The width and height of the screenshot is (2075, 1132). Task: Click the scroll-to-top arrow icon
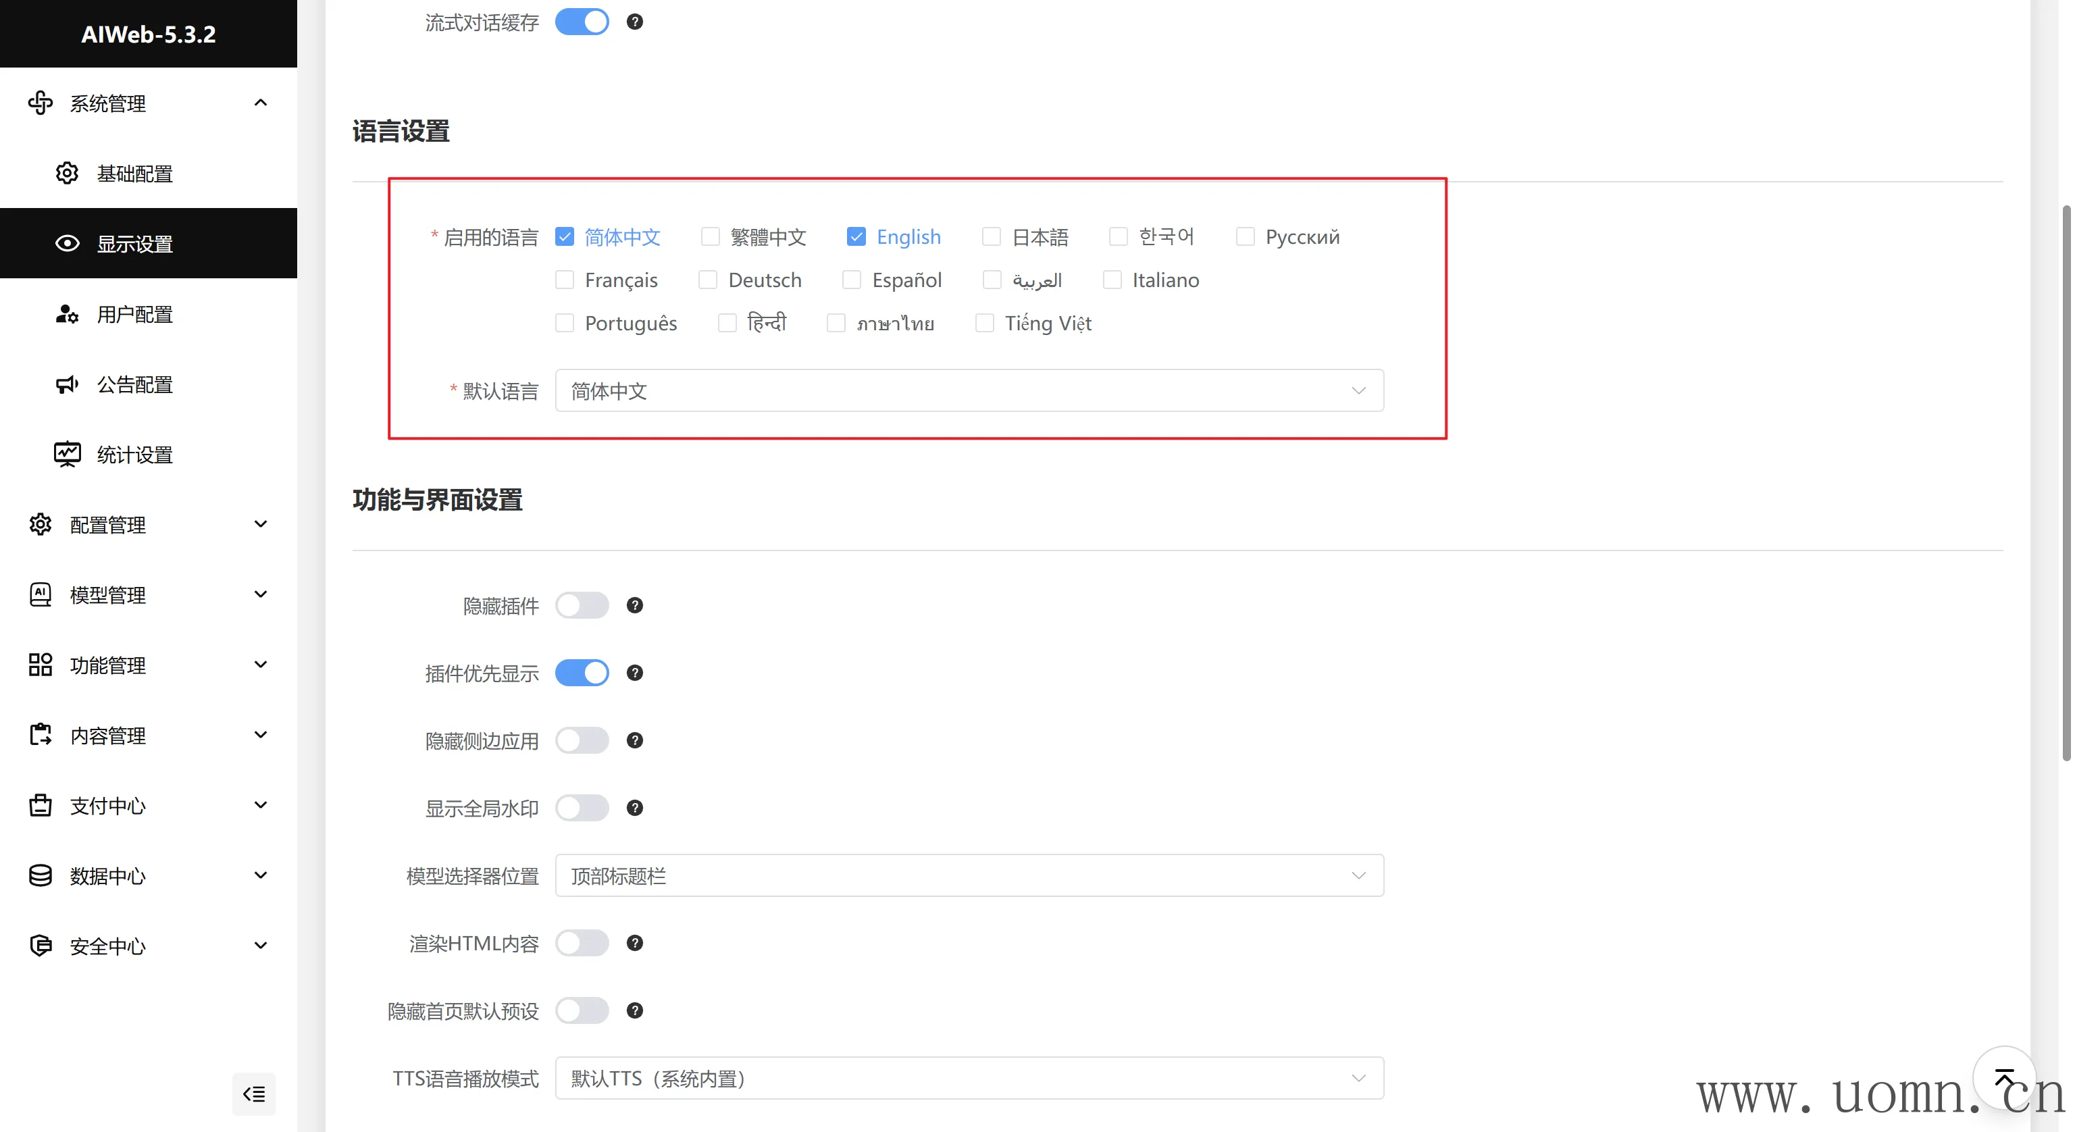coord(2003,1077)
